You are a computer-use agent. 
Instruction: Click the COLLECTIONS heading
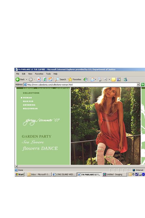(31, 93)
